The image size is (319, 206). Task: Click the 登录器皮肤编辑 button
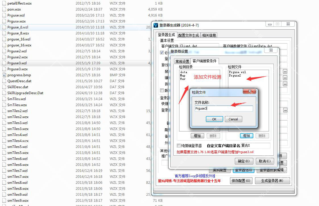(272, 170)
